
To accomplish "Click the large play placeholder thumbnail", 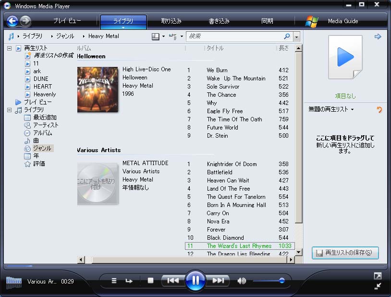I will tap(345, 57).
